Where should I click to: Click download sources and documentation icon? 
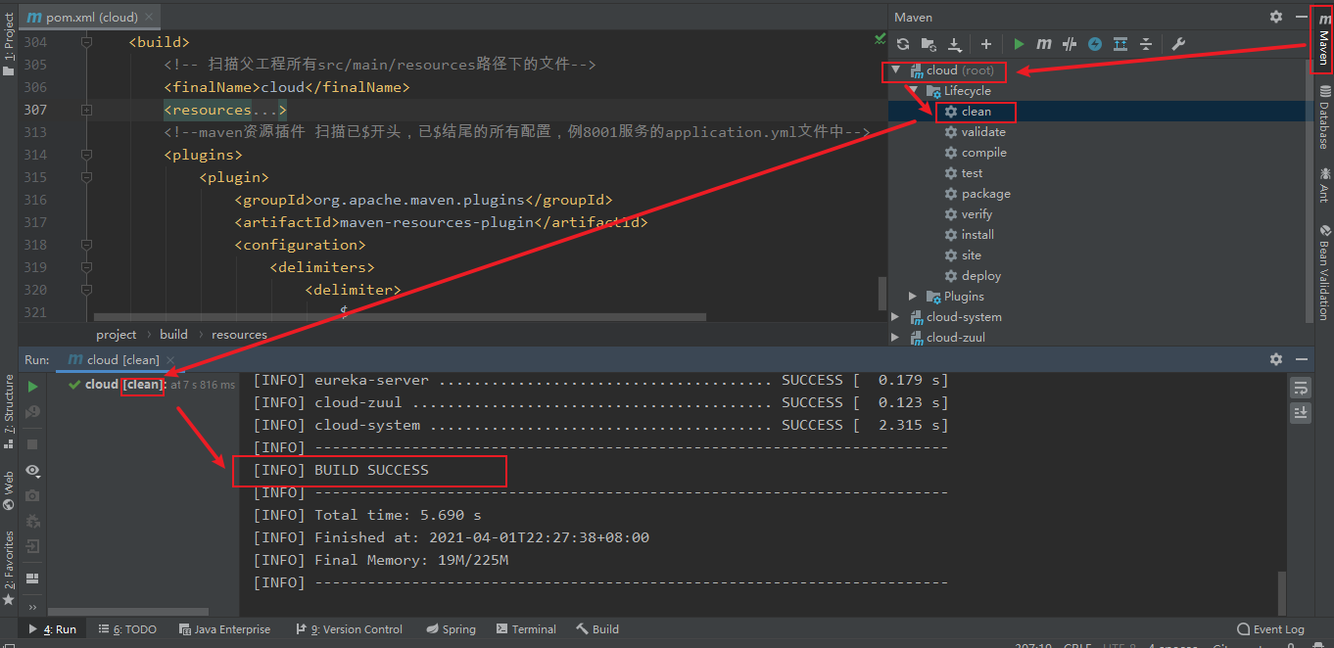click(x=954, y=44)
